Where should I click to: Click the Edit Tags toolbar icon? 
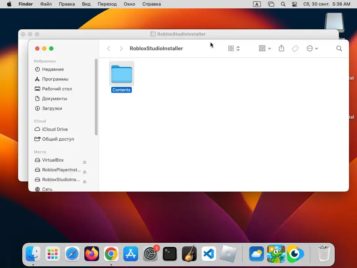(x=295, y=48)
